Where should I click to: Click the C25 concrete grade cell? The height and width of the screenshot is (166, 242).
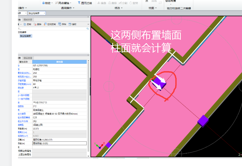pos(59,117)
